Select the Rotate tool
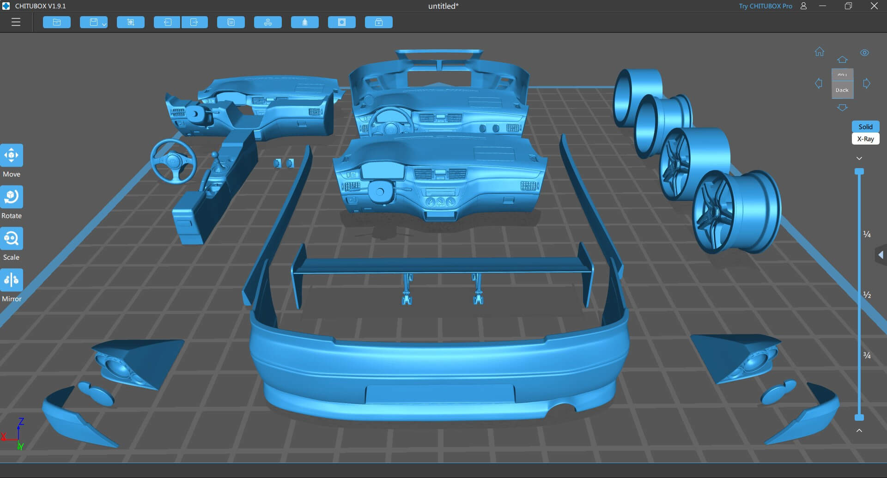This screenshot has height=478, width=887. click(12, 197)
